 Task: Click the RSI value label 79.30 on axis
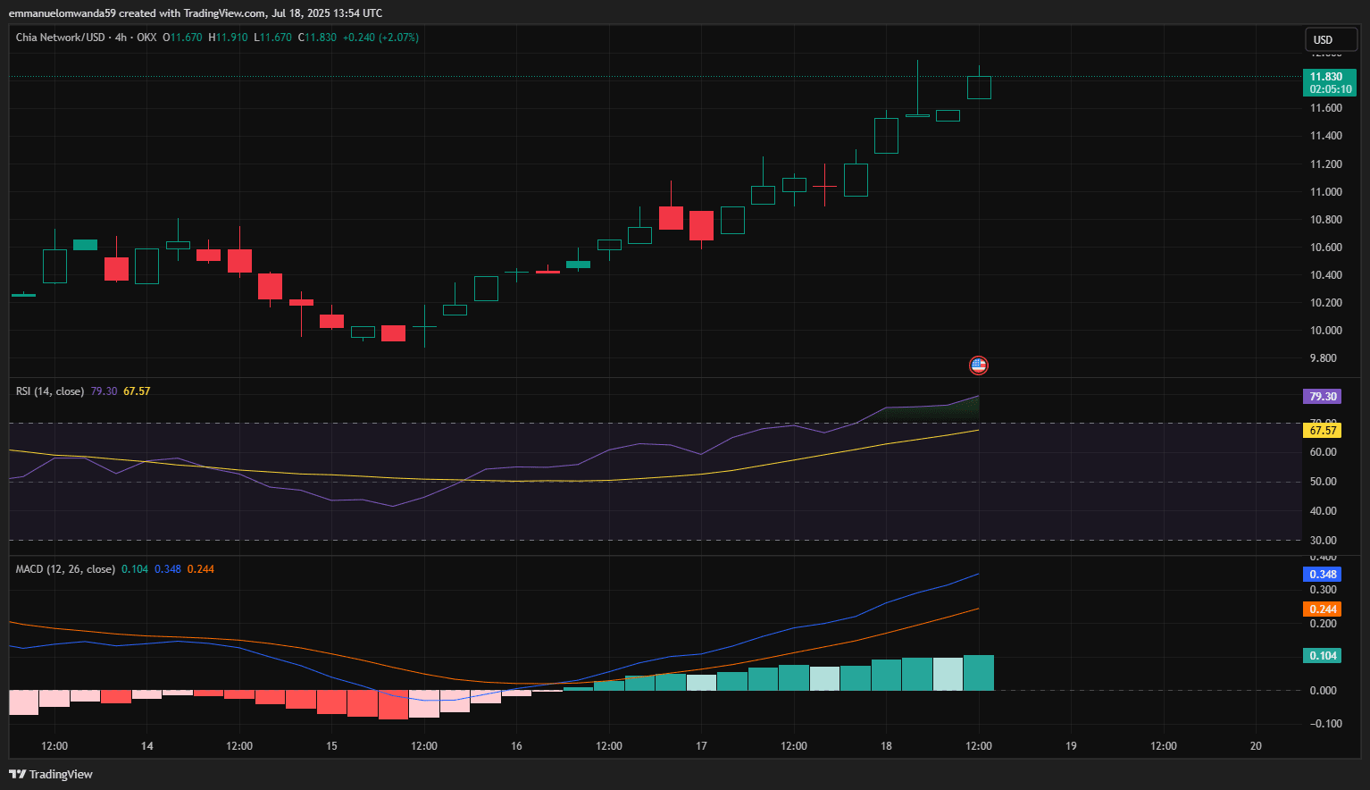[1323, 397]
